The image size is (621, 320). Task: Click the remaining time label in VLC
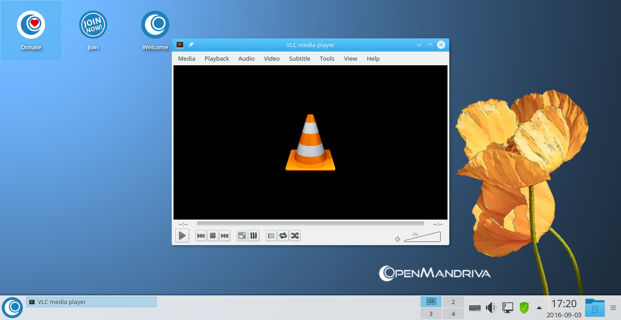click(x=438, y=224)
